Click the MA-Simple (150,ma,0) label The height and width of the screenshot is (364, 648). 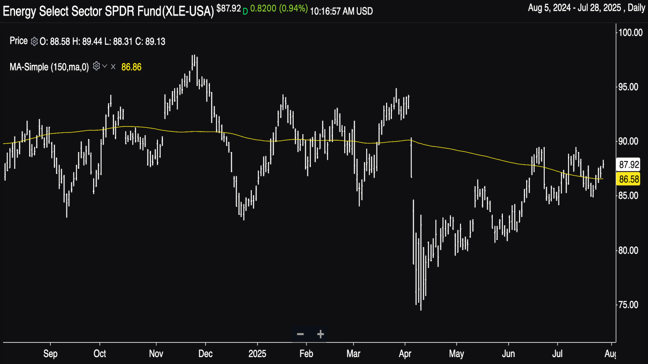(x=49, y=67)
